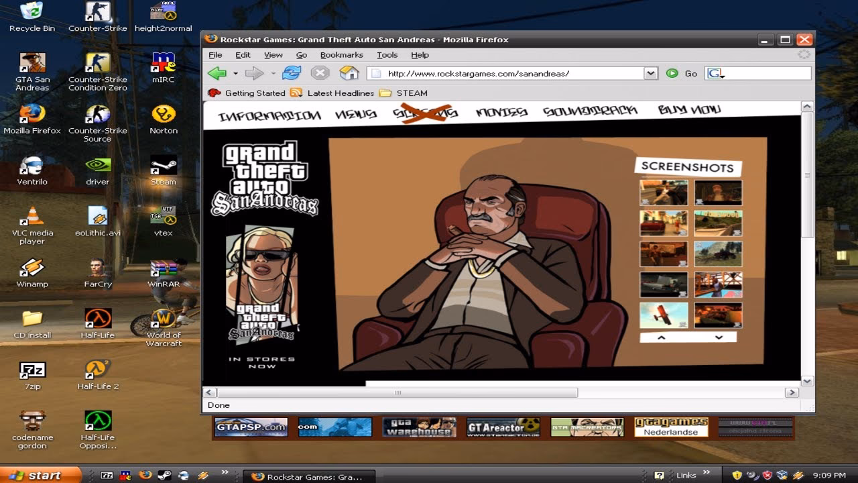Screen dimensions: 858x483
Task: Click the Buy Now link
Action: (689, 109)
